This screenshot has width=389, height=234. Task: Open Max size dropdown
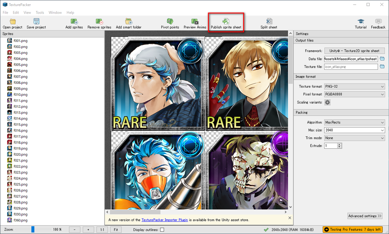[354, 130]
